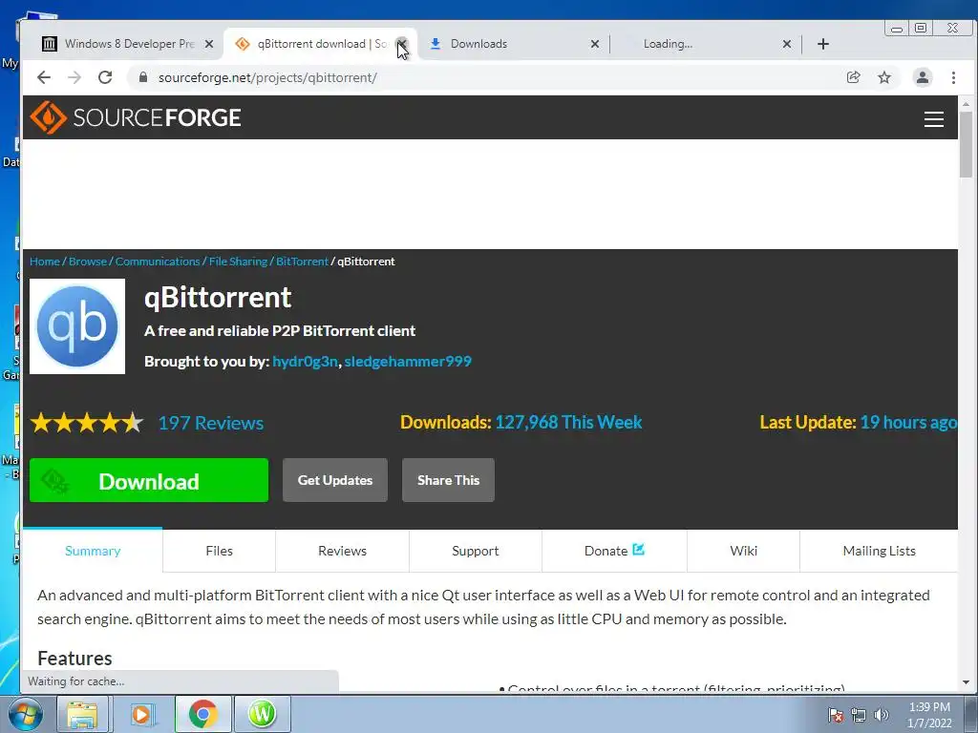Open the SourceForge hamburger menu
Viewport: 978px width, 733px height.
click(x=934, y=118)
